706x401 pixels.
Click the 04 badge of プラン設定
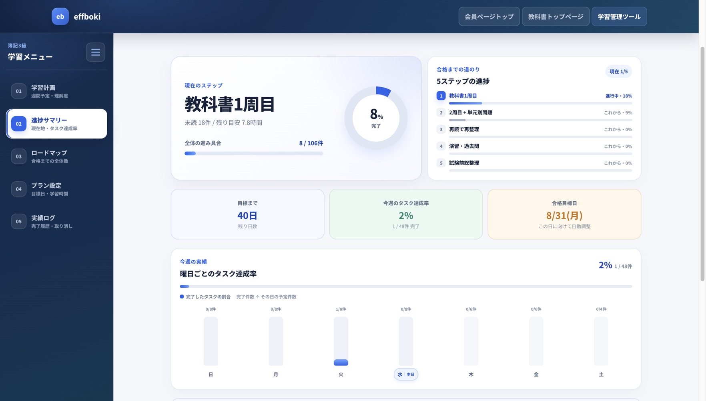19,189
